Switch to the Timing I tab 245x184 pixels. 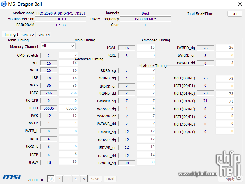pyautogui.click(x=11, y=34)
